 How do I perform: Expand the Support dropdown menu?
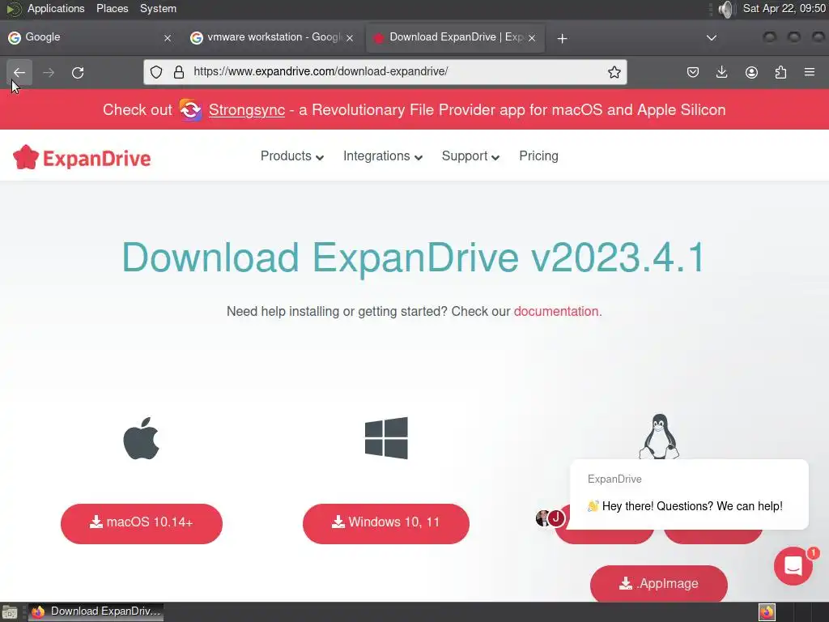pyautogui.click(x=470, y=156)
